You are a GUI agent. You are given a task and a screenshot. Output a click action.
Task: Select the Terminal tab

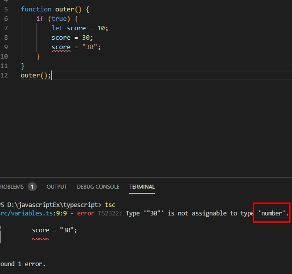tap(142, 187)
